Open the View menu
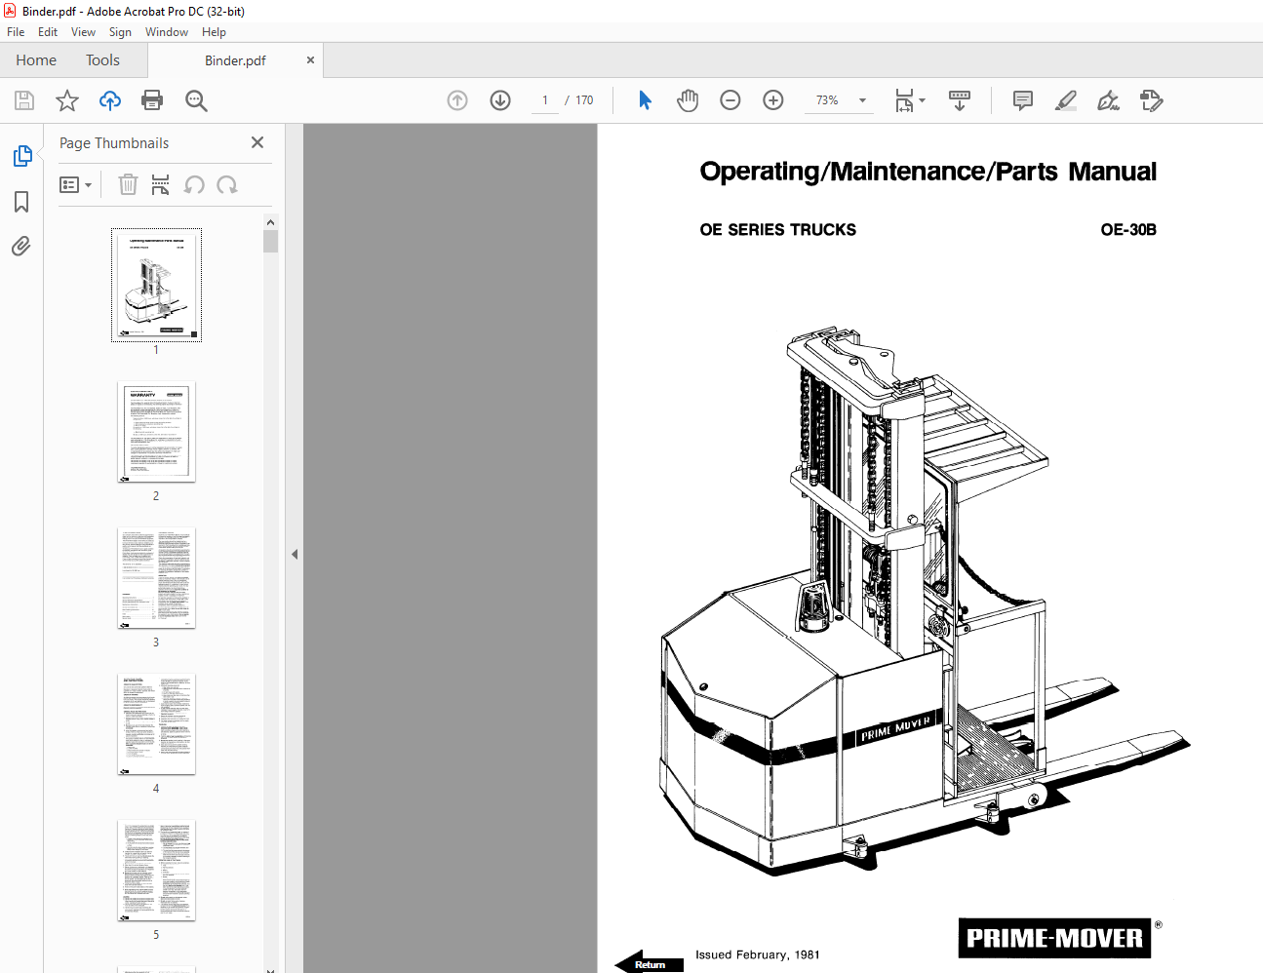 click(84, 32)
